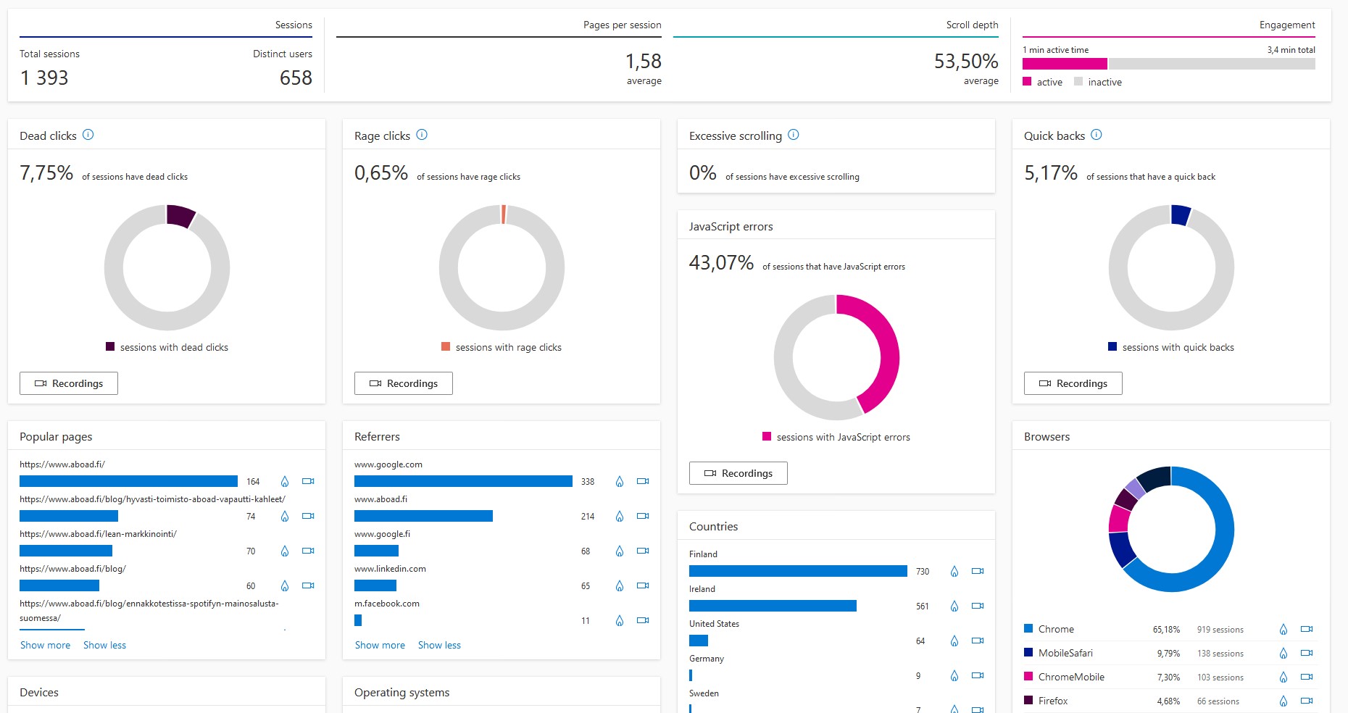Click the recordings icon for MobileSafari
1348x713 pixels.
click(x=1307, y=653)
